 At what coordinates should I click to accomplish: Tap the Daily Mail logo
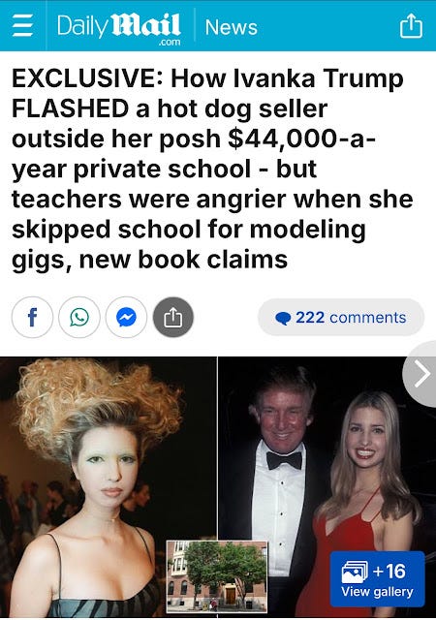click(x=119, y=28)
